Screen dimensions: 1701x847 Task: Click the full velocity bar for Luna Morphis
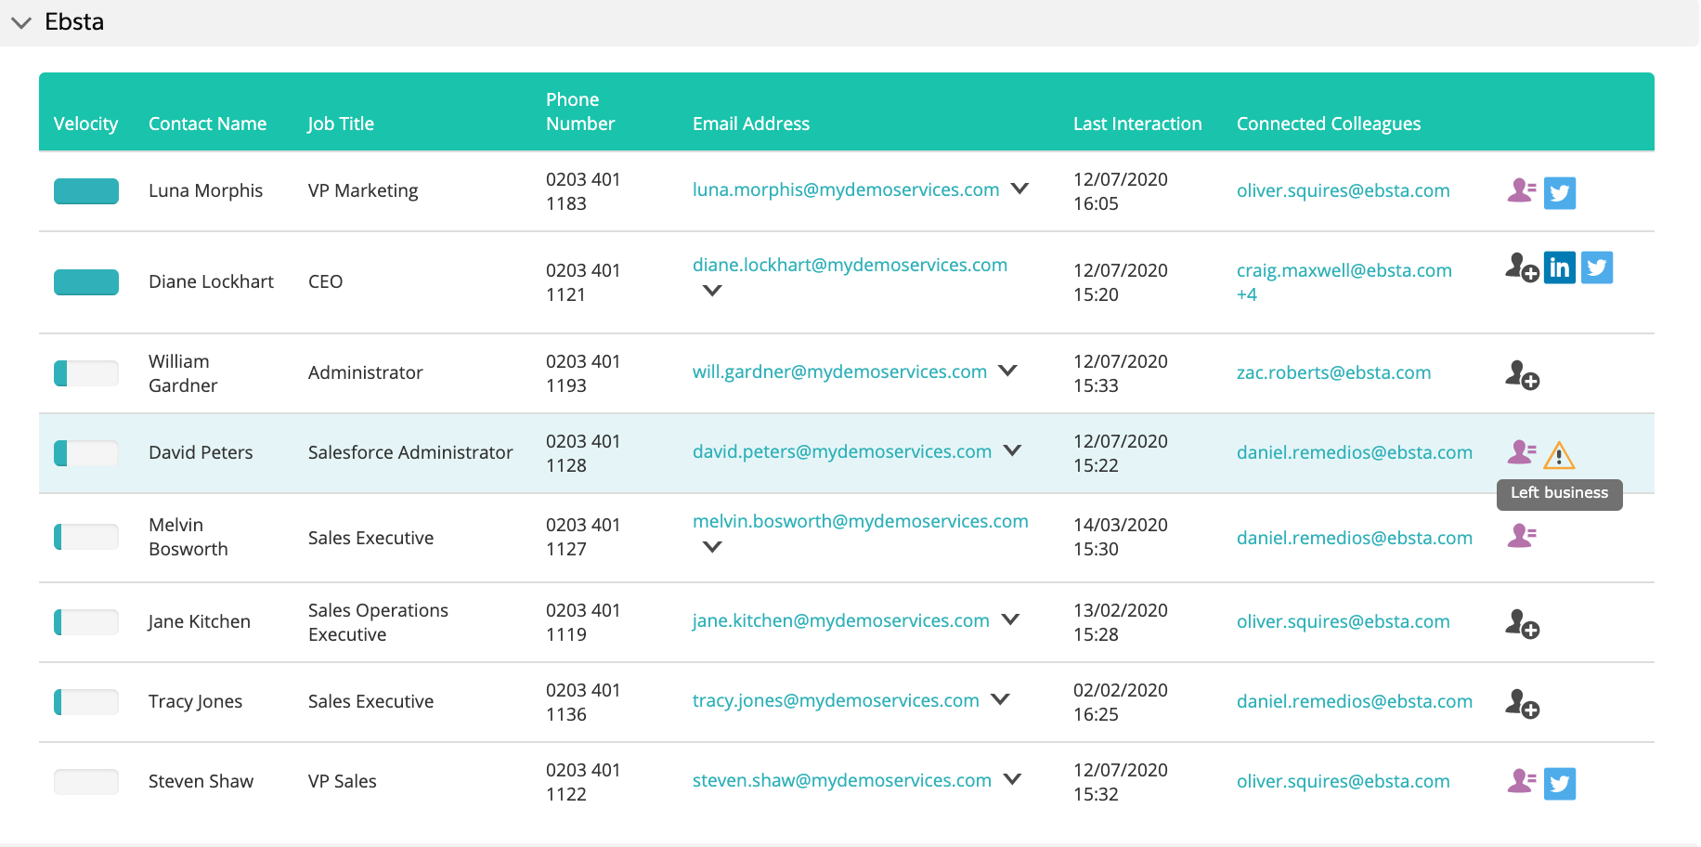pos(86,191)
